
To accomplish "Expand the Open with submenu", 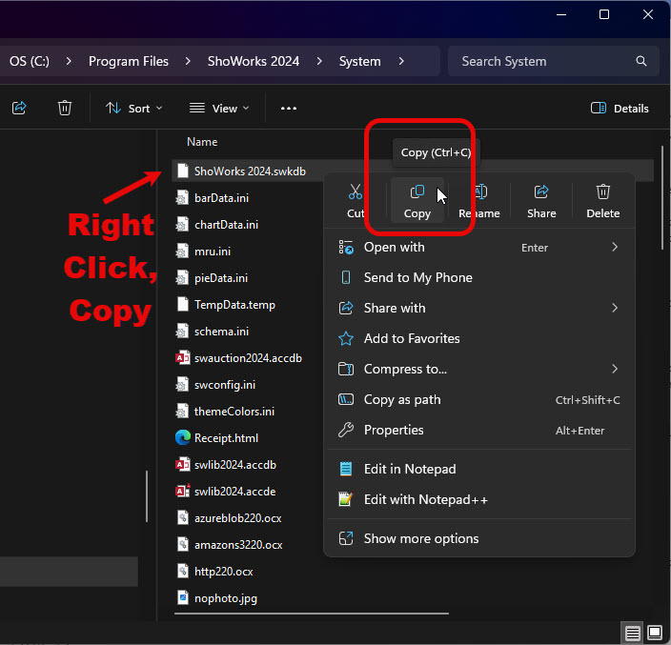I will (x=615, y=248).
